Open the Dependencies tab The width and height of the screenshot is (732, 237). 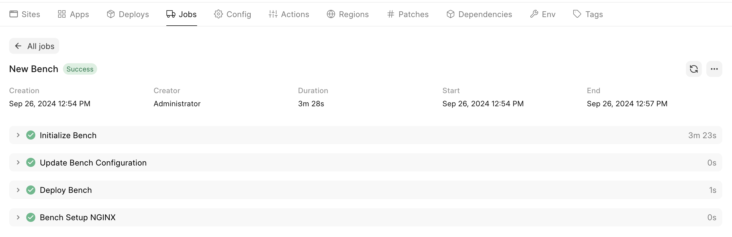coord(479,14)
